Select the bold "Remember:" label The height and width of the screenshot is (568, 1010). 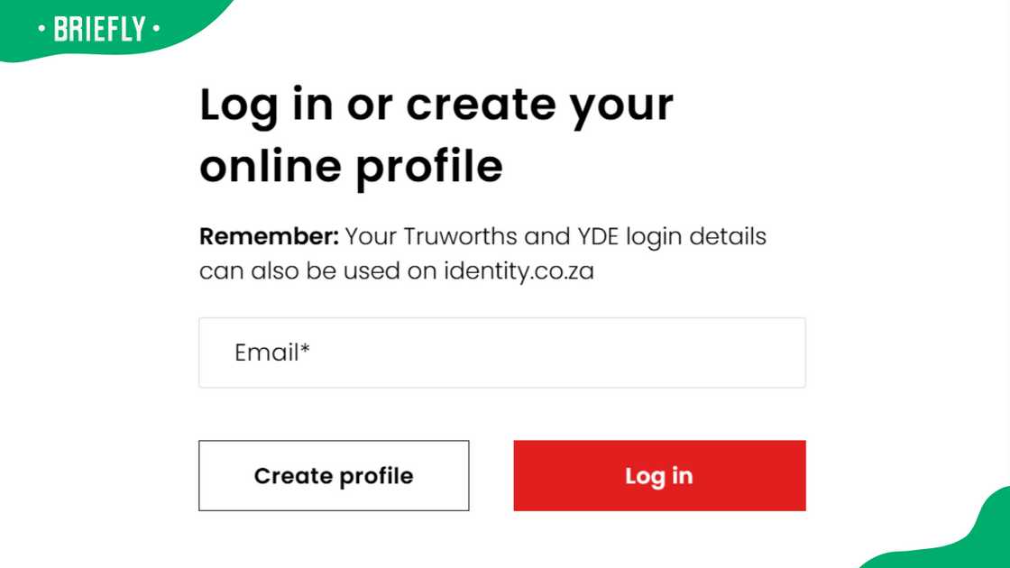pos(269,237)
